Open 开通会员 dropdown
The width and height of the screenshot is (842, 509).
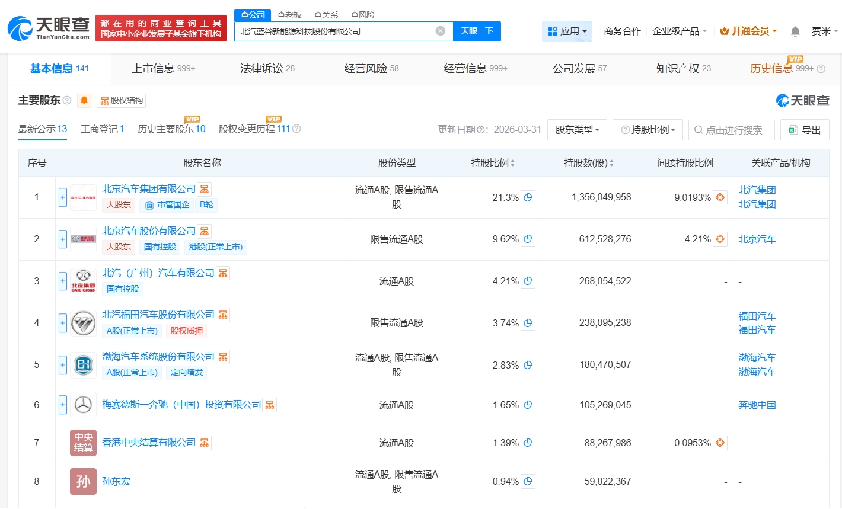(x=748, y=31)
